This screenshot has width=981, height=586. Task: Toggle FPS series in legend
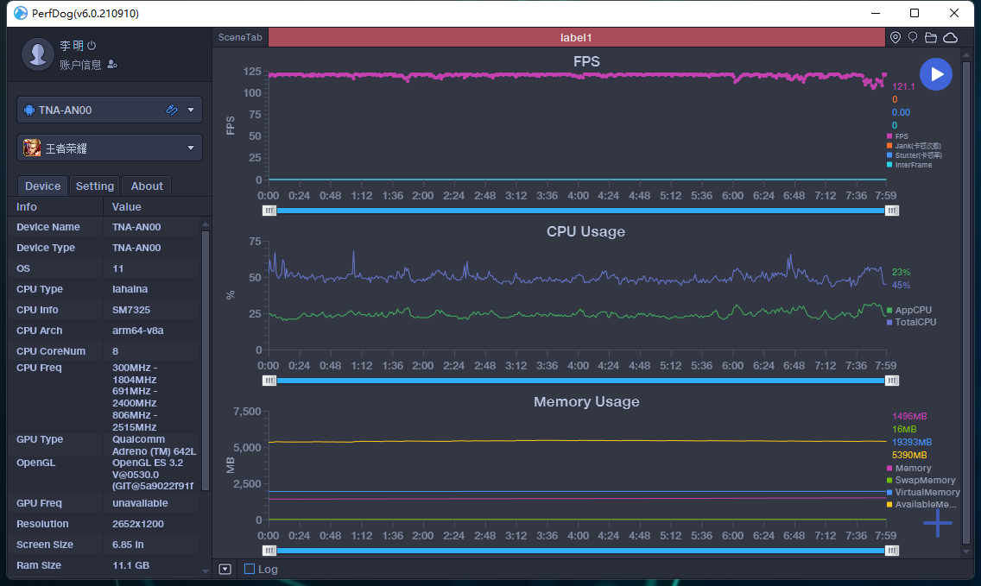click(x=897, y=136)
